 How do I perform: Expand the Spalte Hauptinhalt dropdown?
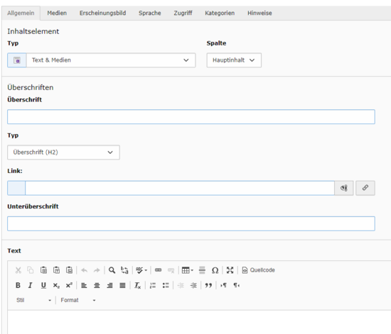(234, 60)
